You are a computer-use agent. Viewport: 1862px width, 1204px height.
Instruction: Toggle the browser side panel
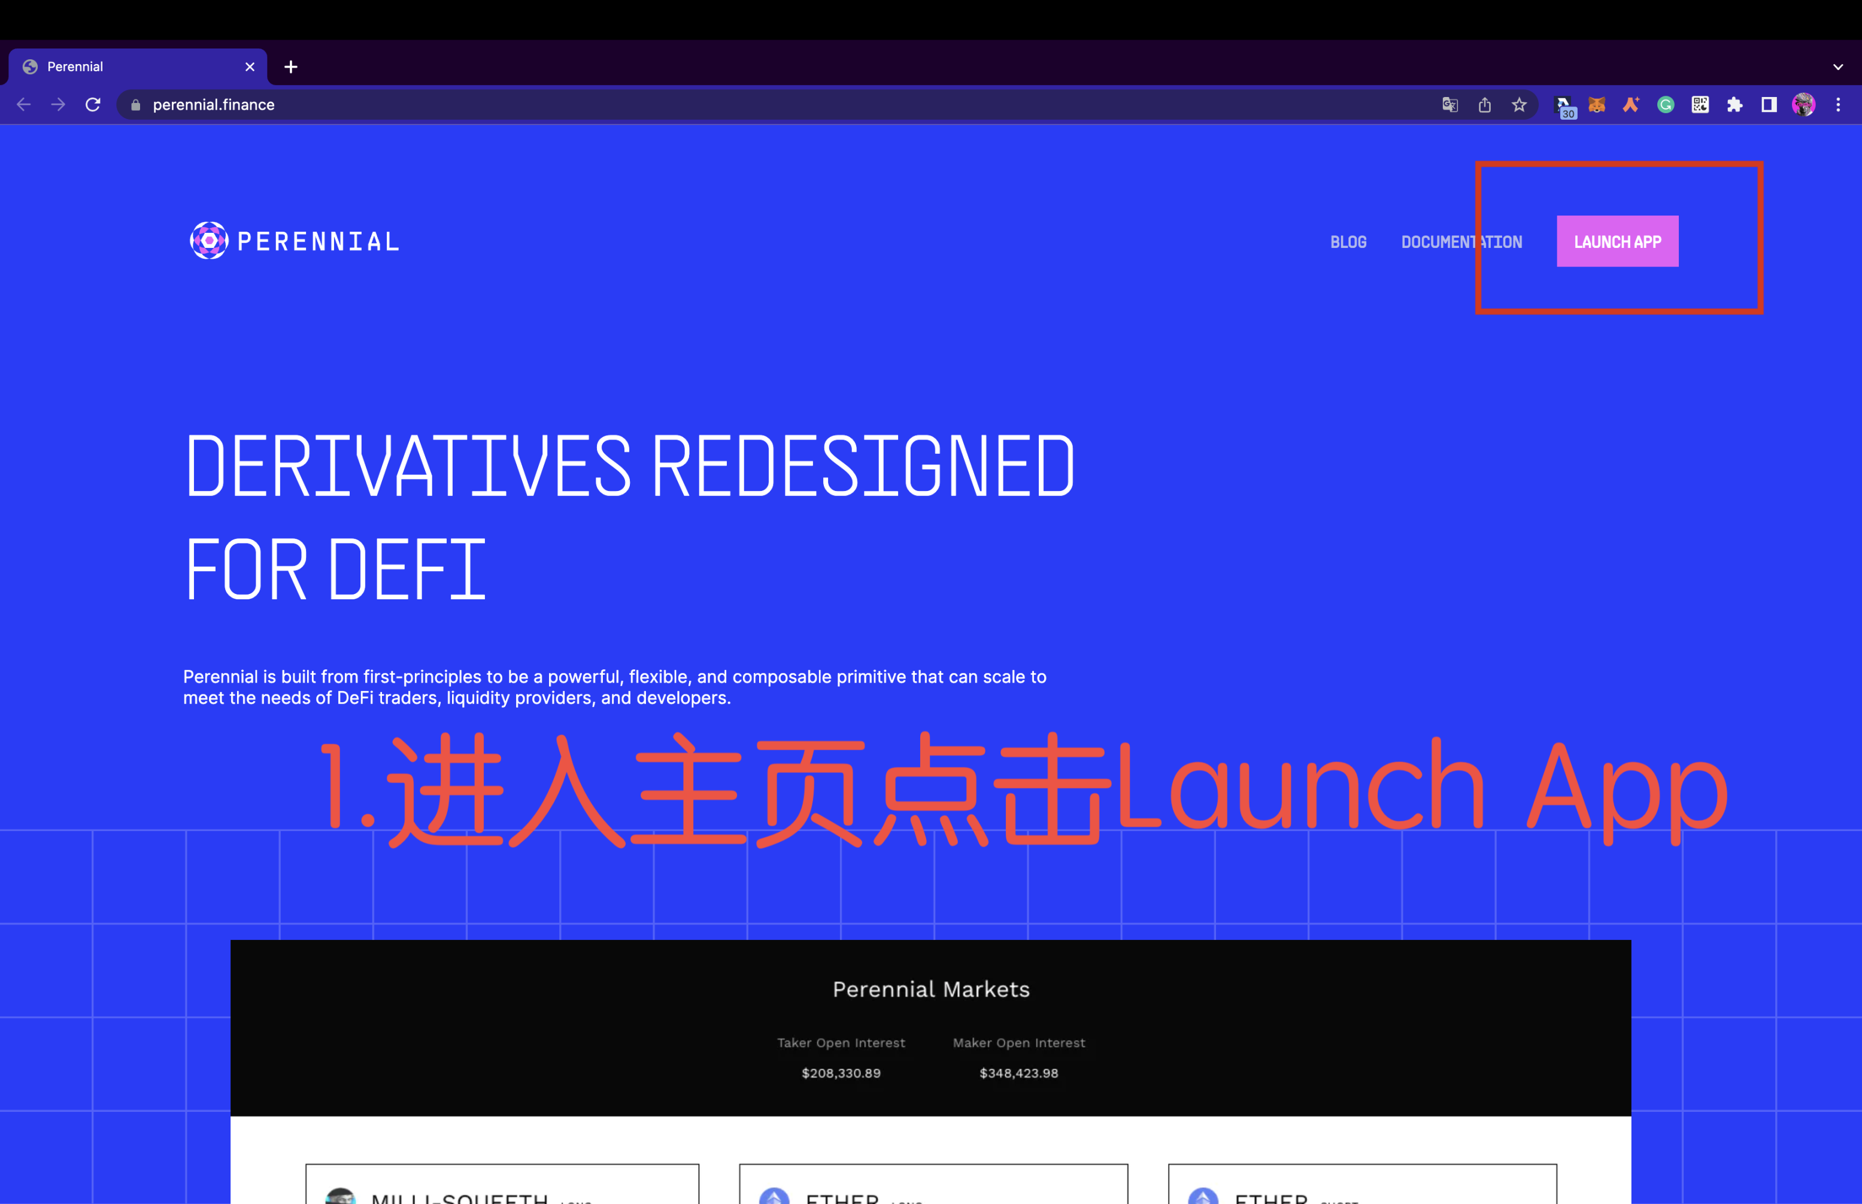pos(1768,105)
